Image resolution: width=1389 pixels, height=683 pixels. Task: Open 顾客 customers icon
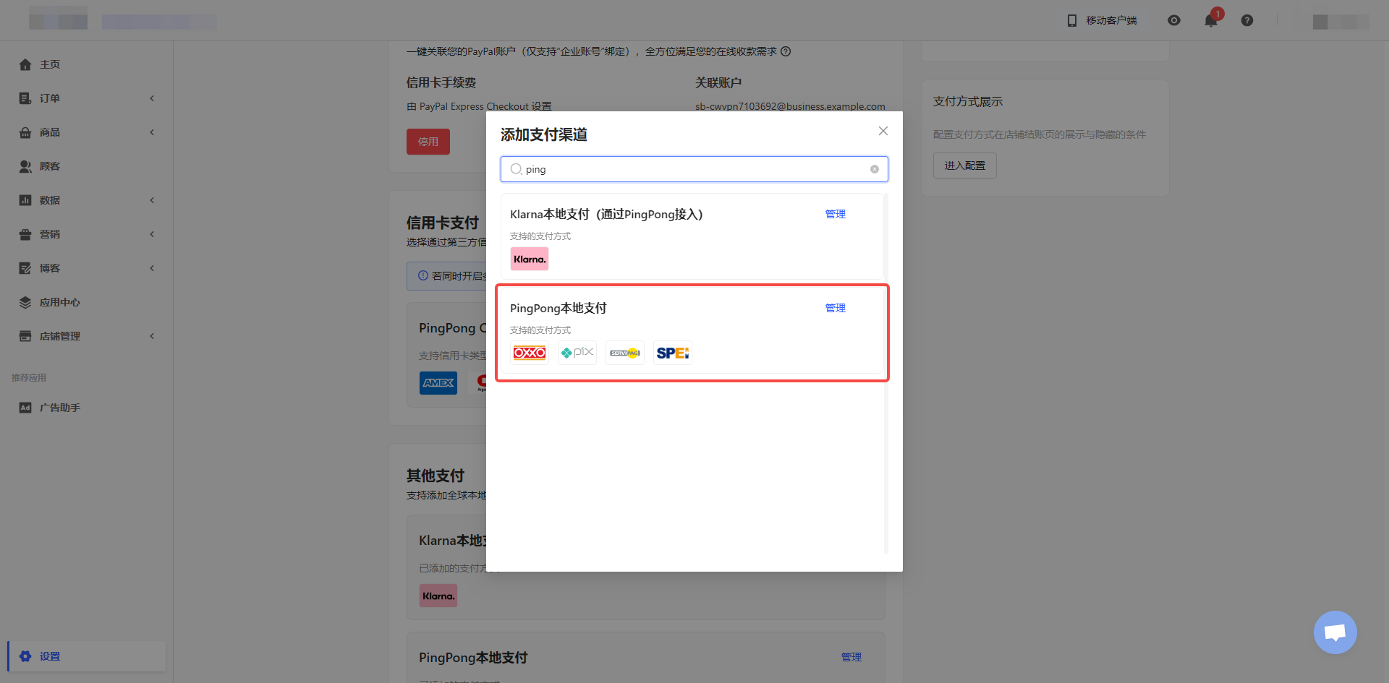[x=25, y=166]
